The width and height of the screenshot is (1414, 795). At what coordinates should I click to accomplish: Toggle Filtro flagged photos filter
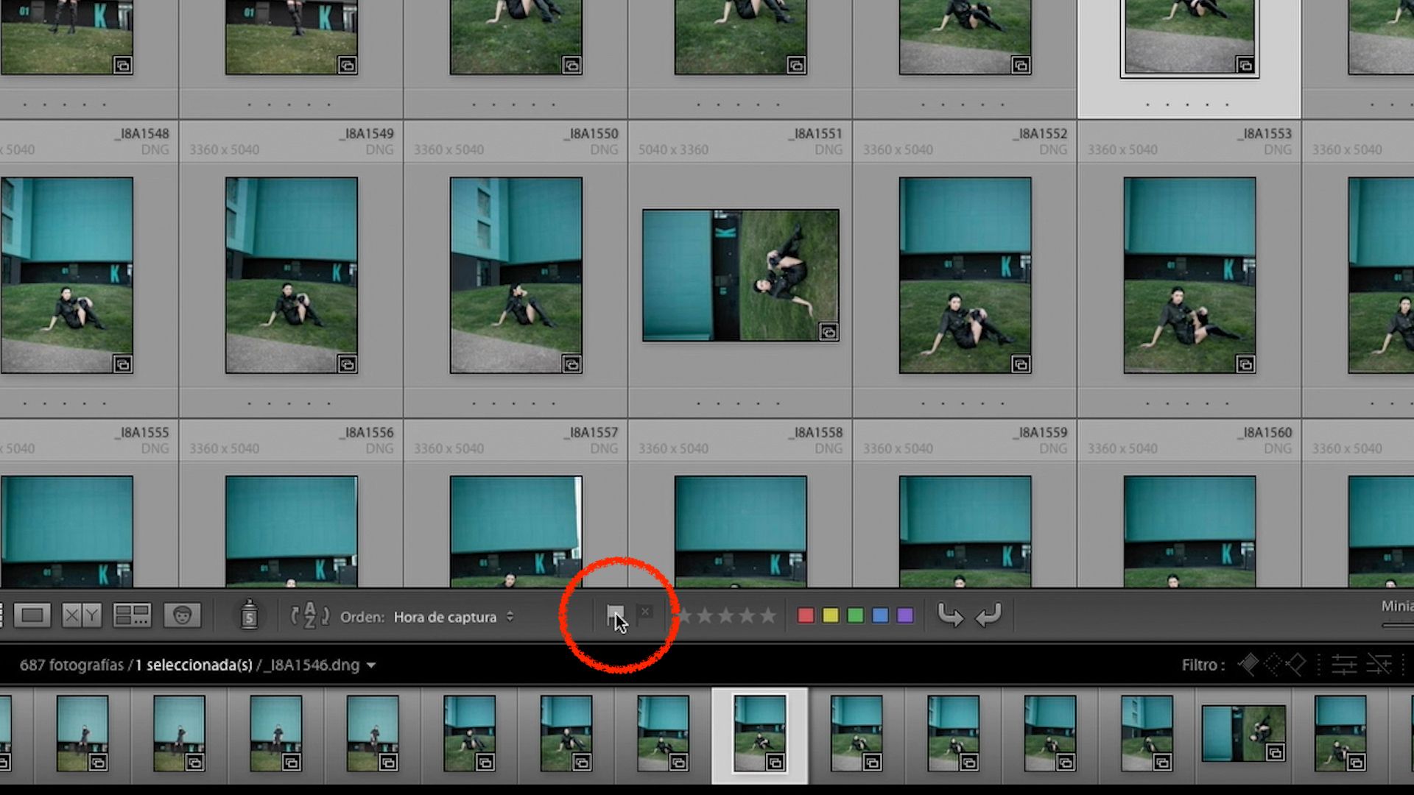[x=1248, y=665]
